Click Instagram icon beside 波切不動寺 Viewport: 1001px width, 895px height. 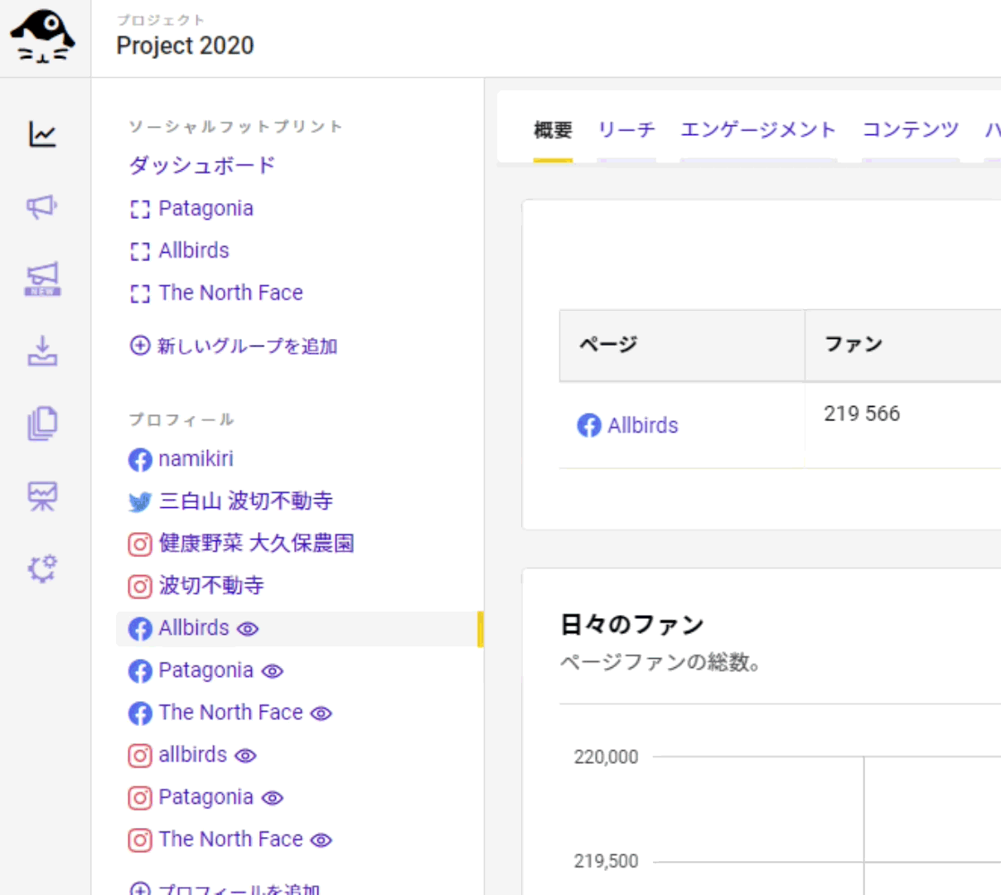(x=140, y=587)
